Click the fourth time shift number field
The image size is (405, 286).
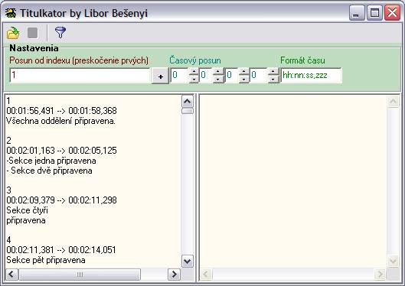pyautogui.click(x=259, y=75)
